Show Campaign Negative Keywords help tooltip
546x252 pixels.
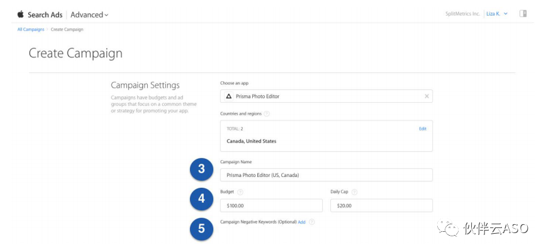(x=312, y=222)
